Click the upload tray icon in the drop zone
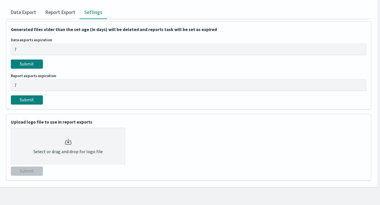Viewport: 380px width, 205px height. point(68,142)
